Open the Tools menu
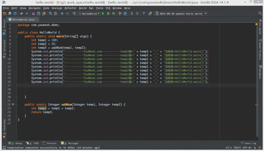 point(99,8)
